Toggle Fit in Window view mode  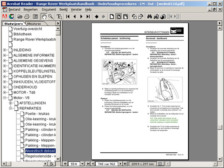pyautogui.click(x=119, y=16)
